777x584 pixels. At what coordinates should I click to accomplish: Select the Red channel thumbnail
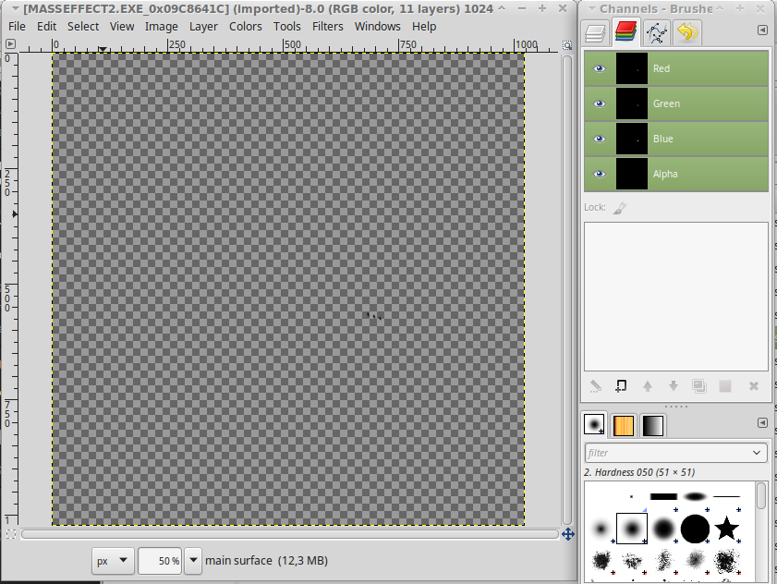pyautogui.click(x=632, y=68)
